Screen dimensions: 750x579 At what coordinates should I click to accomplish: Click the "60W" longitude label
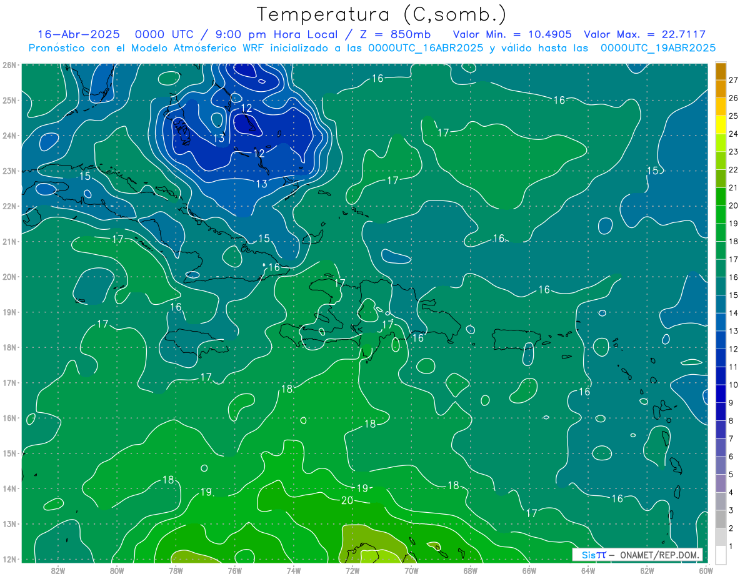706,570
